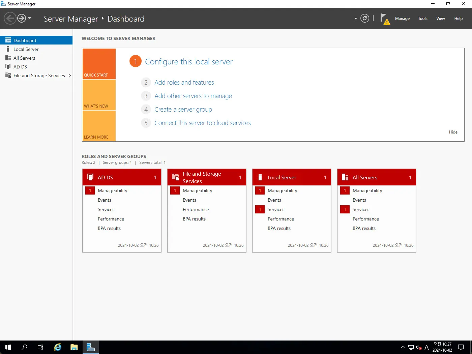Viewport: 472px width, 354px height.
Task: Open File Explorer from the taskbar
Action: tap(74, 347)
